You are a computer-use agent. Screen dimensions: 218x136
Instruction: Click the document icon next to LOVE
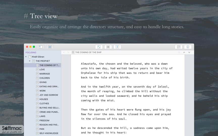[x=37, y=70]
